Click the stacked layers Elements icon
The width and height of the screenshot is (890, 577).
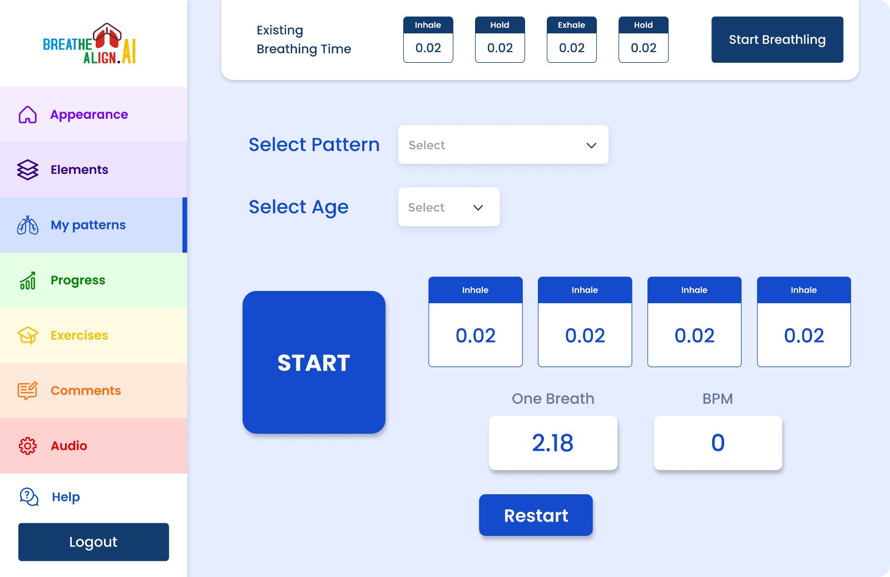[28, 170]
